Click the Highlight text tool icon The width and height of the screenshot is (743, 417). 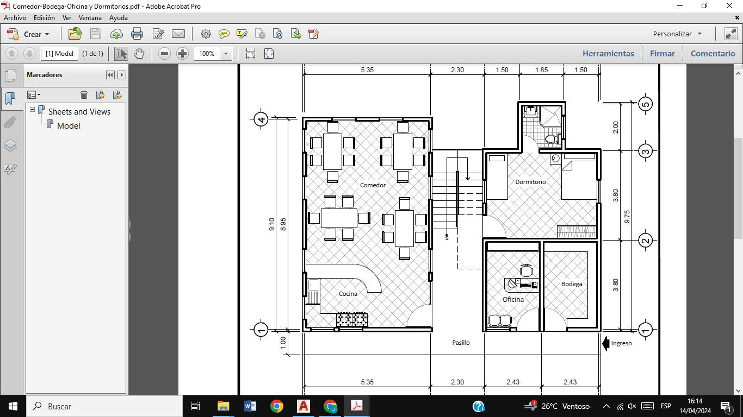click(242, 34)
